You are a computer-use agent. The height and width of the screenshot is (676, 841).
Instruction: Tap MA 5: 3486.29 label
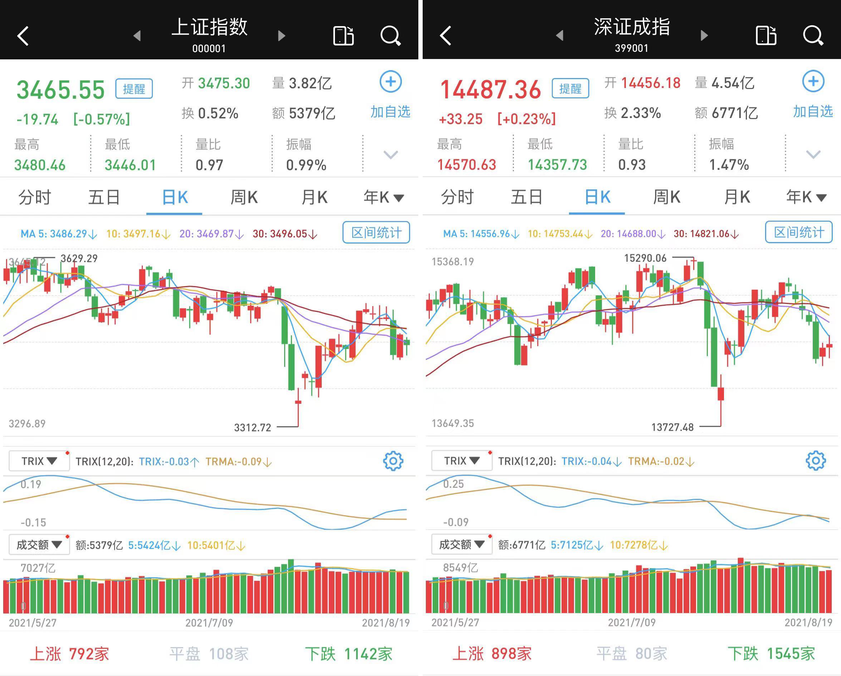[58, 234]
